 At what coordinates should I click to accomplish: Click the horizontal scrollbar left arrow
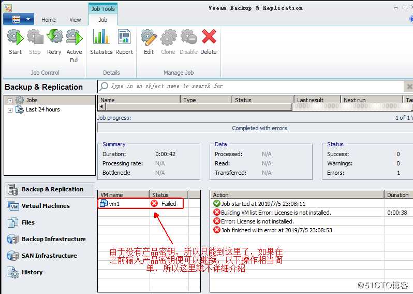click(x=101, y=107)
